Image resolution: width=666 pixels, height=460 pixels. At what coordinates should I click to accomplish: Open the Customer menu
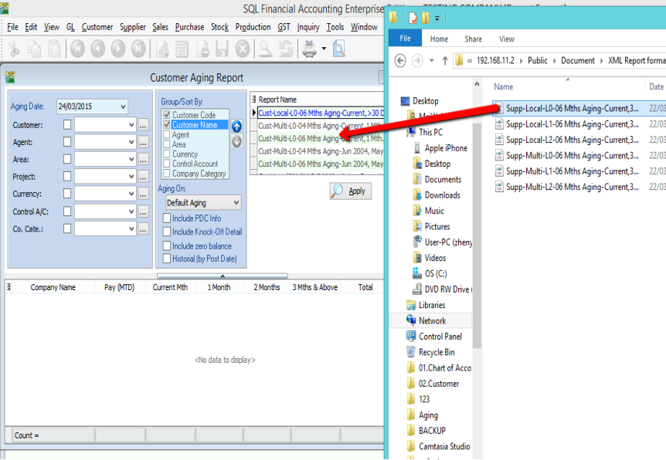point(97,27)
